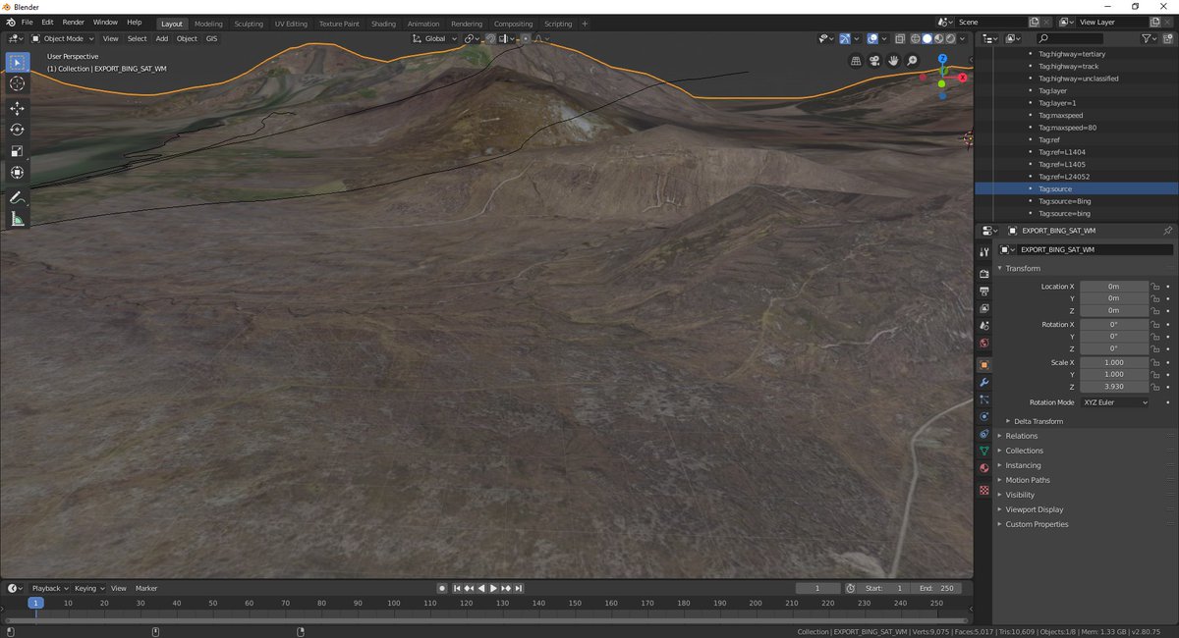The width and height of the screenshot is (1179, 638).
Task: Select the Annotate tool
Action: [17, 197]
